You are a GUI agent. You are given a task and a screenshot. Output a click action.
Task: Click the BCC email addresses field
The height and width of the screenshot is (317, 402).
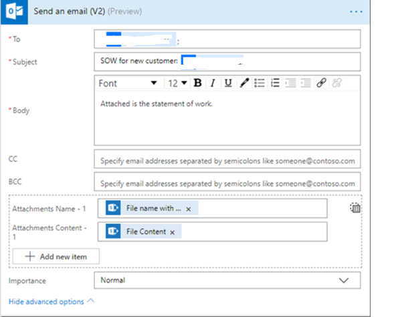[227, 182]
